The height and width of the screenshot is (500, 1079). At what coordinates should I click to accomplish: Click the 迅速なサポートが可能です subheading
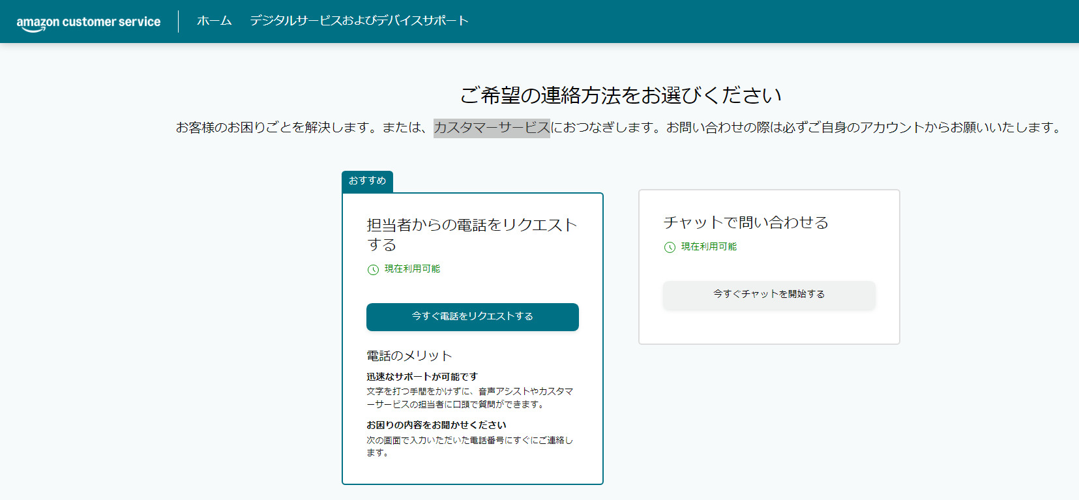422,377
